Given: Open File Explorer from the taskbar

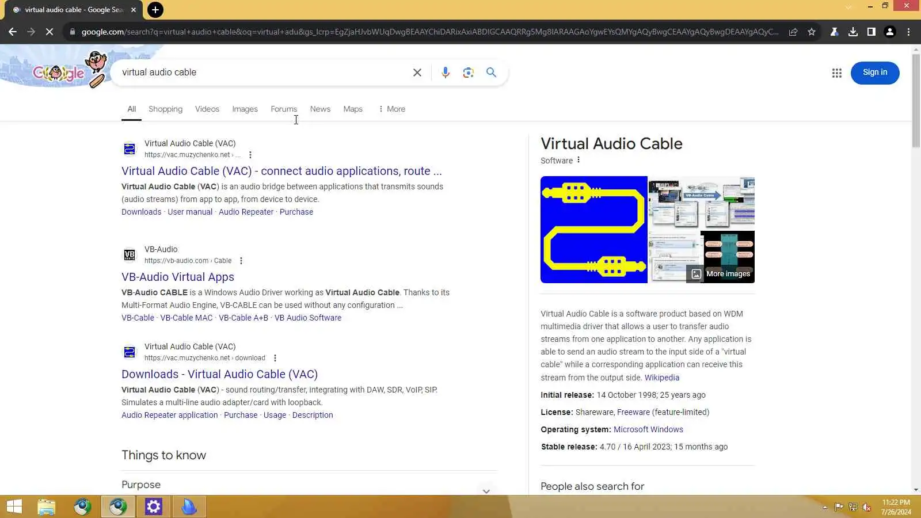Looking at the screenshot, I should coord(47,506).
